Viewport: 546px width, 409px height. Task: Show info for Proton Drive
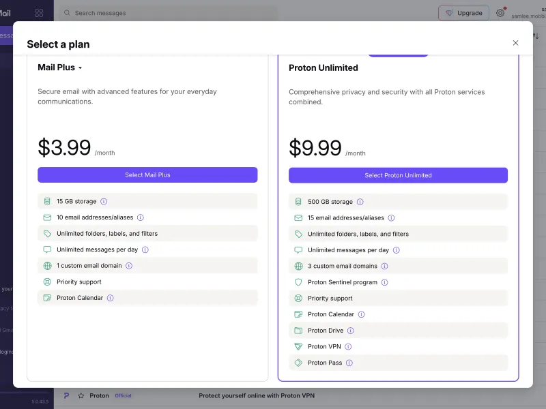[351, 331]
